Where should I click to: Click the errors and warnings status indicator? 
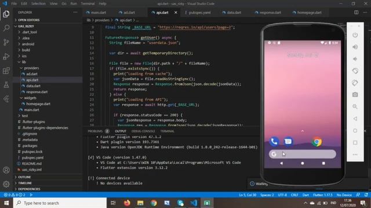tap(14, 195)
